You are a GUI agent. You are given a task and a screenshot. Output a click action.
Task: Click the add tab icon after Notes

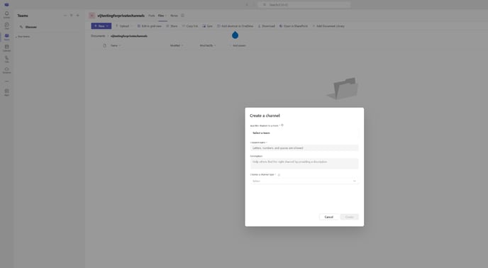pyautogui.click(x=183, y=16)
